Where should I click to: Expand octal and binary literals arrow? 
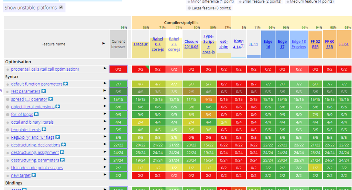[x=105, y=121]
